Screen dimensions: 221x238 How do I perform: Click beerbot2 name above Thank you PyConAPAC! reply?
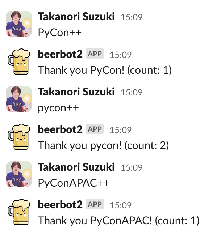(60, 205)
